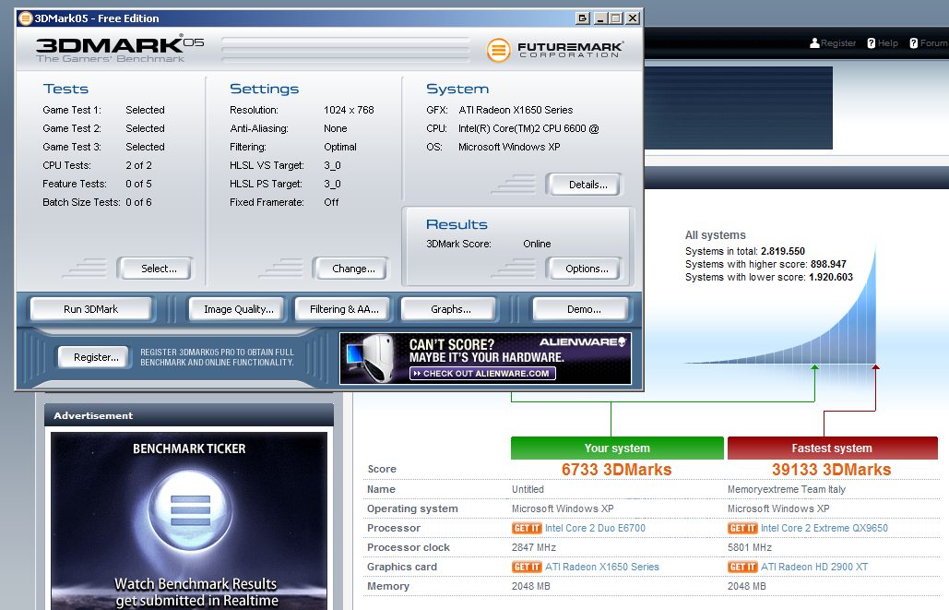The image size is (949, 610).
Task: Click the Microsoft Windows XP OS value in System panel
Action: click(x=509, y=148)
